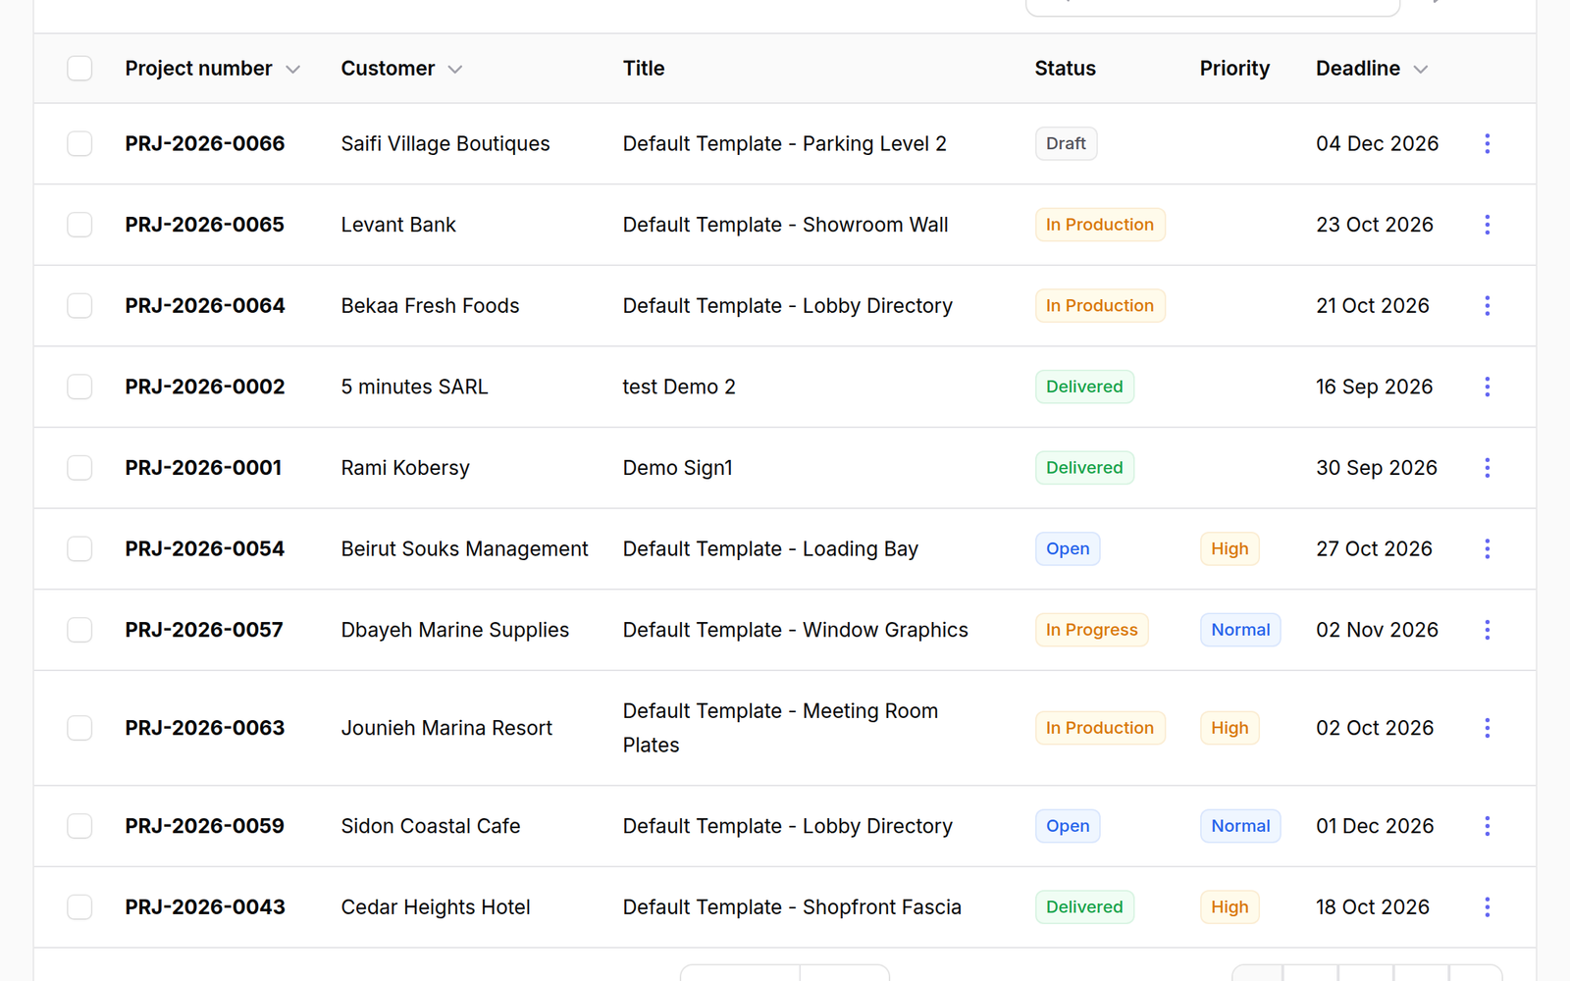Check the Levant Bank row checkbox
Image resolution: width=1570 pixels, height=981 pixels.
click(x=79, y=225)
